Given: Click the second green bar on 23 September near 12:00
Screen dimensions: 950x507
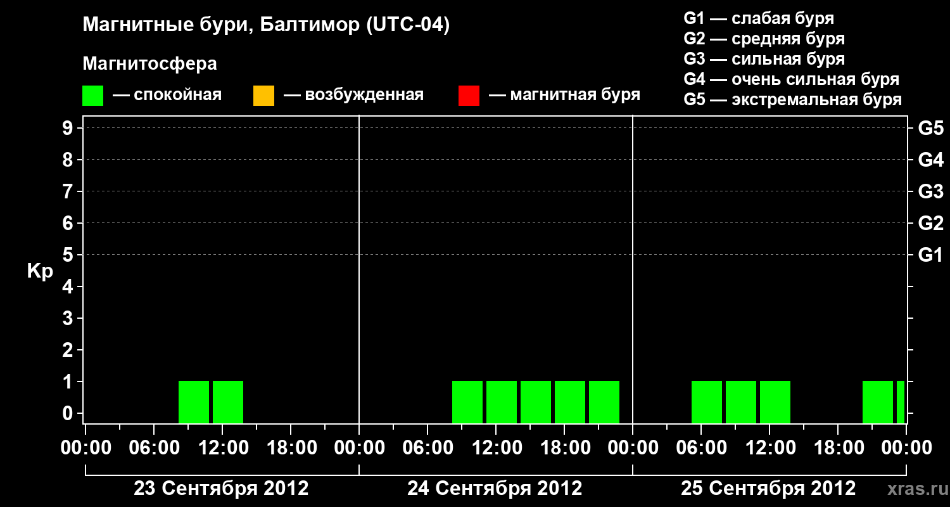Looking at the screenshot, I should tap(228, 402).
